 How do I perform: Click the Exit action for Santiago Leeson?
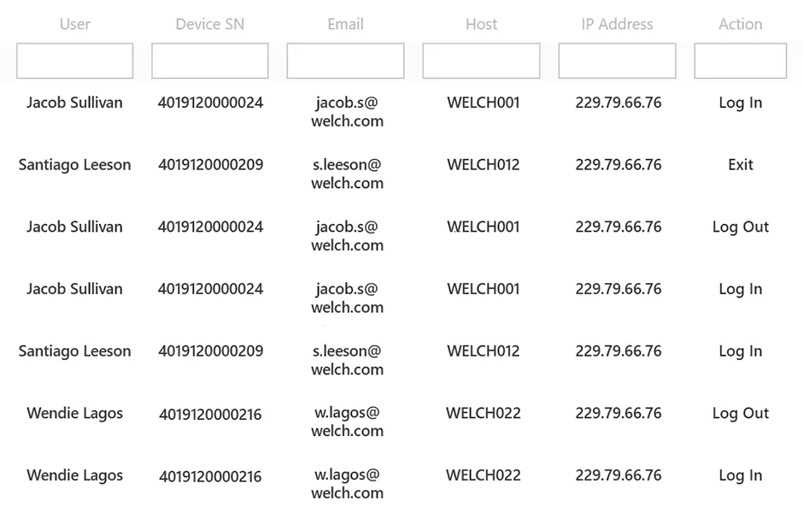(x=741, y=165)
